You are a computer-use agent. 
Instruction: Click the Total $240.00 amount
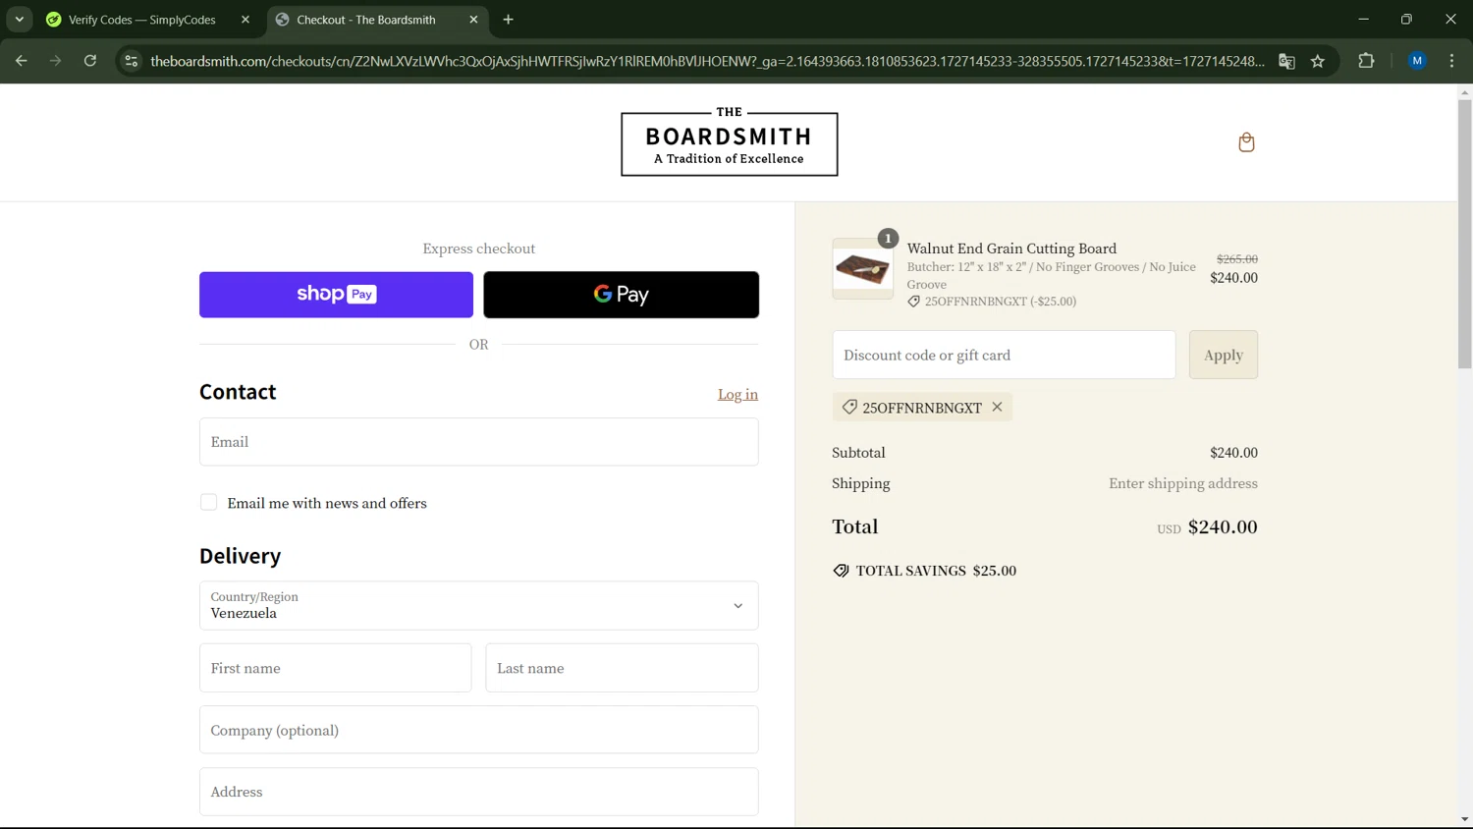click(x=1223, y=526)
